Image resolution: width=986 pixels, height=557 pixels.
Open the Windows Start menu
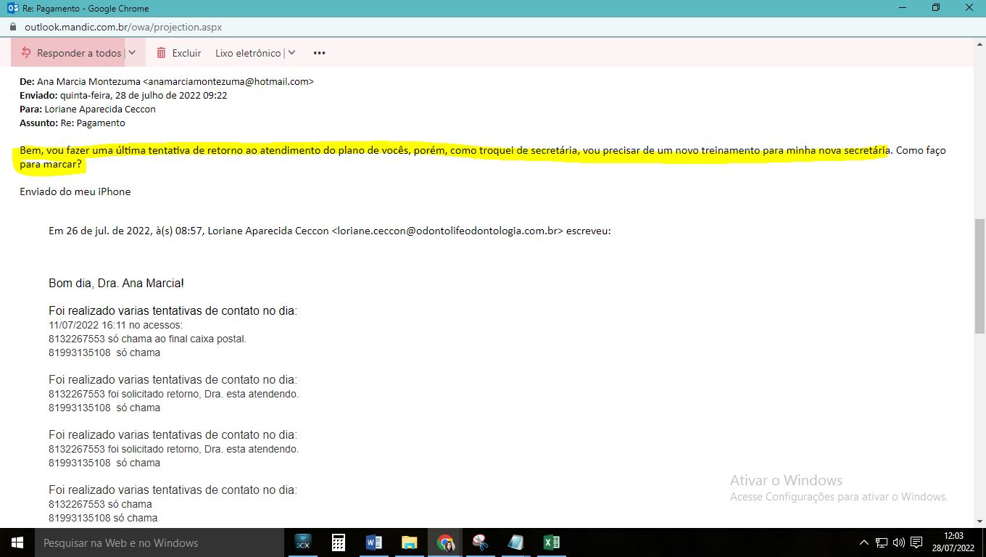[x=17, y=542]
